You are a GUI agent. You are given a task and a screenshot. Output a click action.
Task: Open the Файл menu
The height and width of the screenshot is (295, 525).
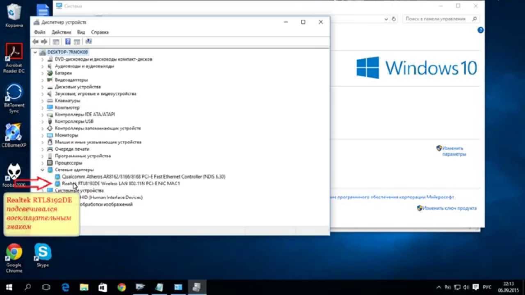(40, 32)
